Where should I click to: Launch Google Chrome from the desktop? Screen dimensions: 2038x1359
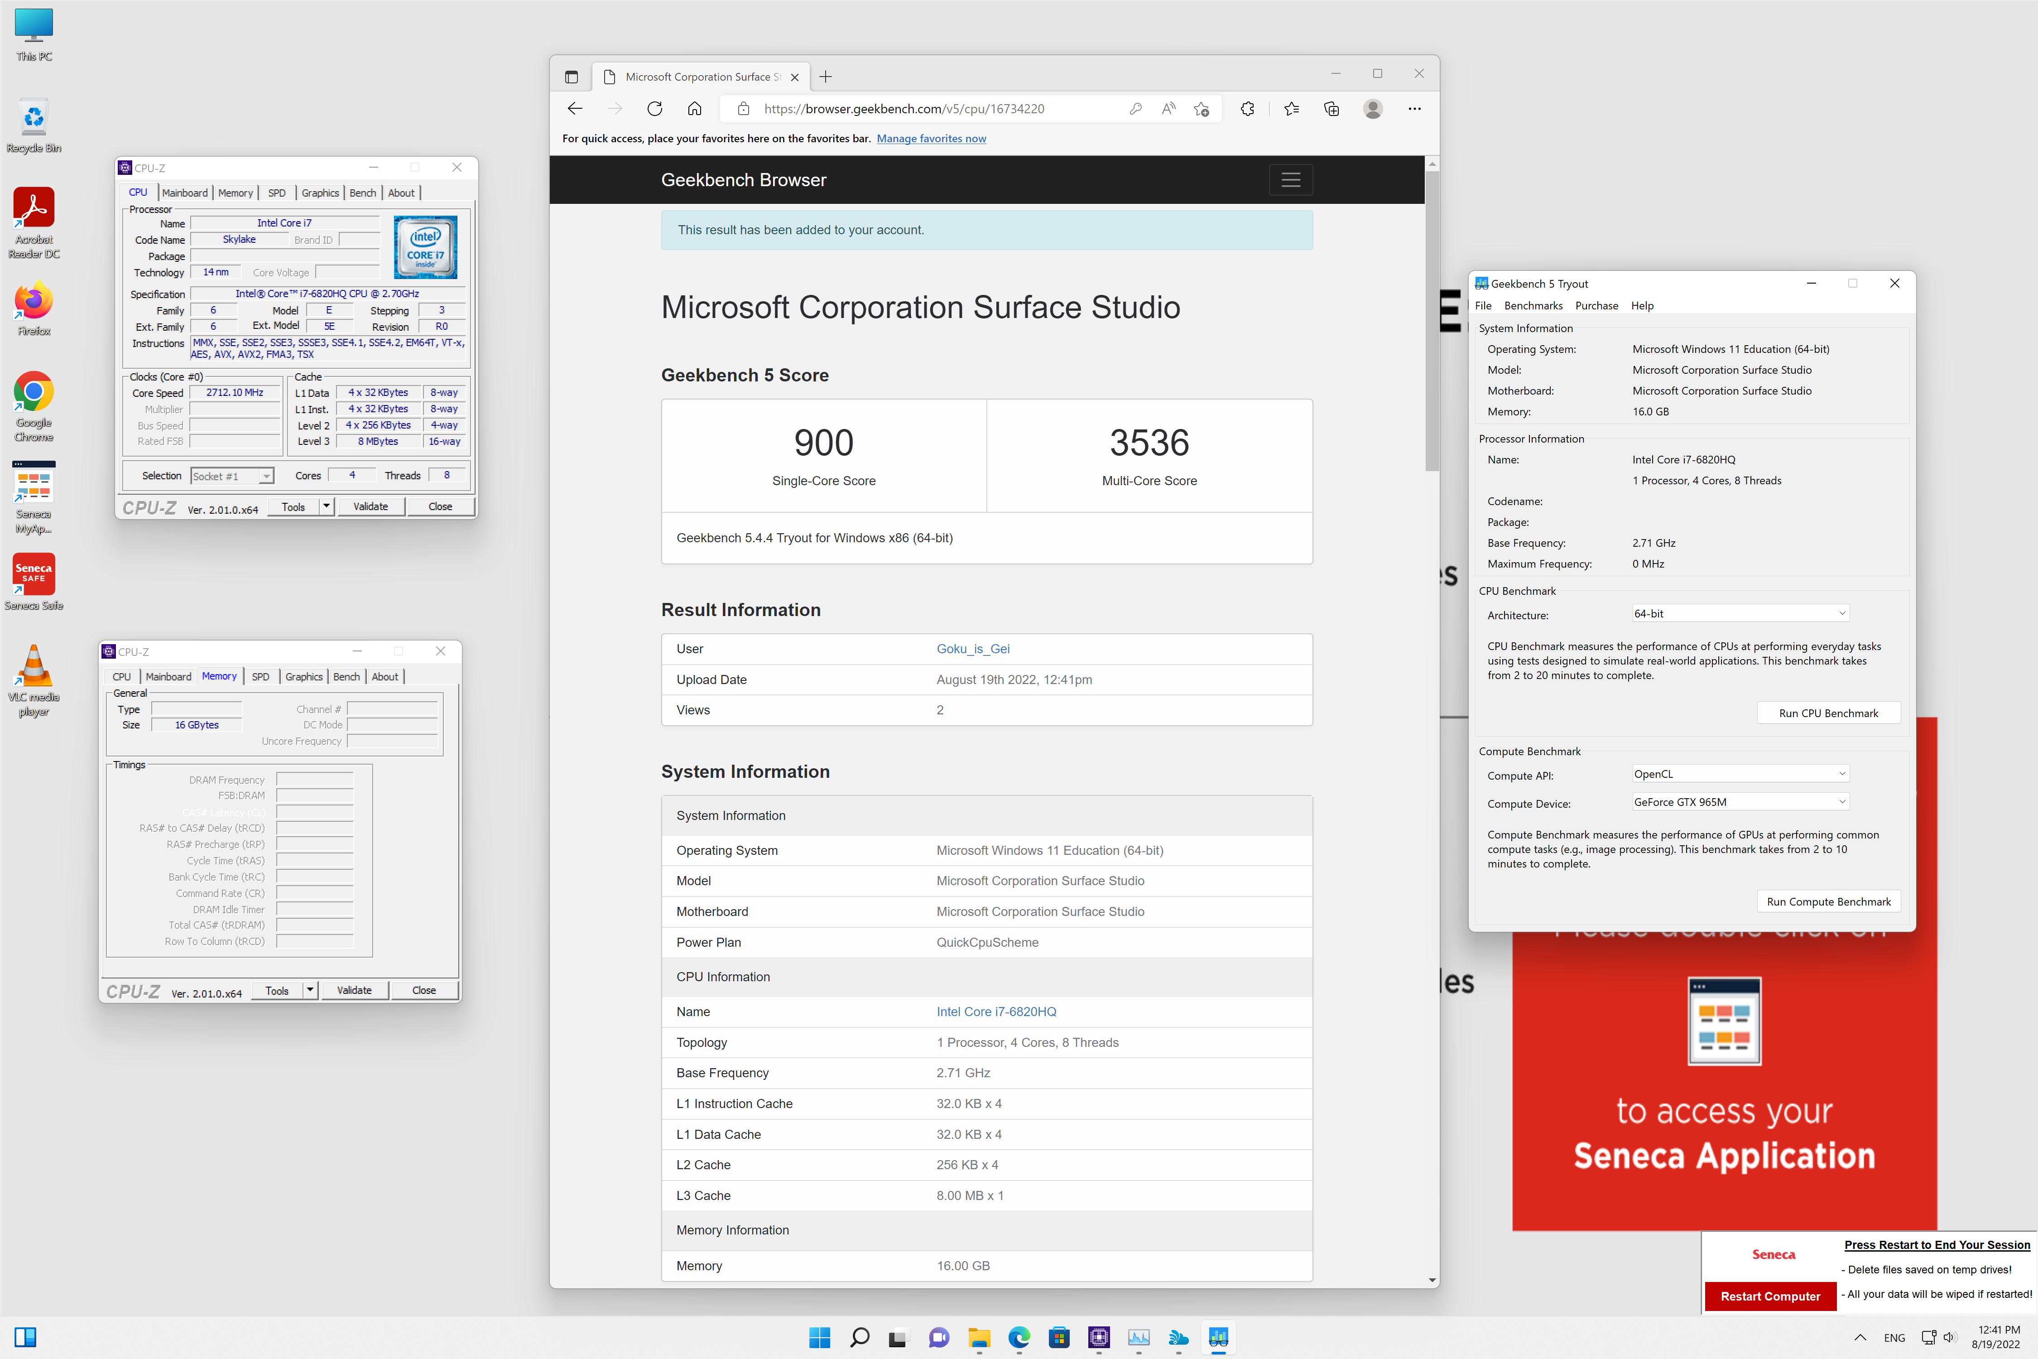34,406
